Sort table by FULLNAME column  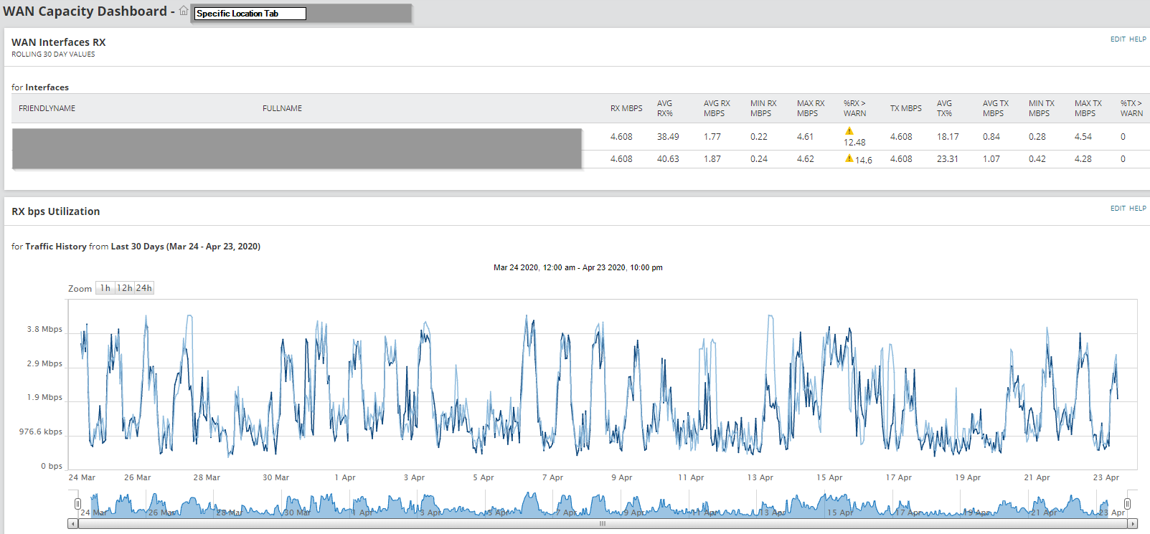click(282, 108)
